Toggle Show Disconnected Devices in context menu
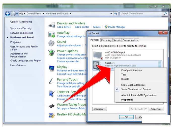The height and width of the screenshot is (127, 175). pos(136,89)
